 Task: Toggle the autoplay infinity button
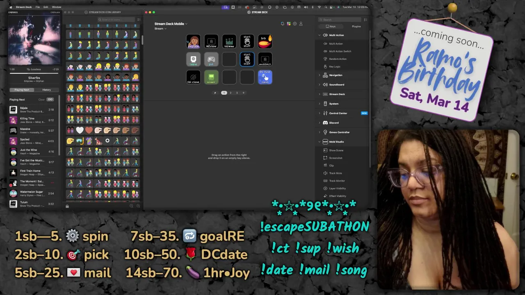tap(50, 100)
